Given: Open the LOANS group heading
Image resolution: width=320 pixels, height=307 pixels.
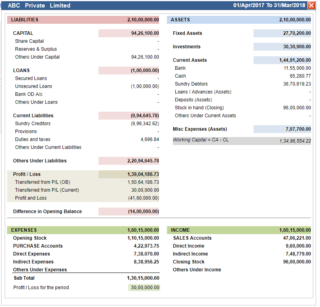Looking at the screenshot, I should click(21, 70).
